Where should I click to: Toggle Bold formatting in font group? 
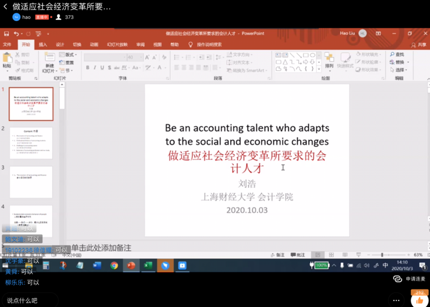[x=88, y=68]
